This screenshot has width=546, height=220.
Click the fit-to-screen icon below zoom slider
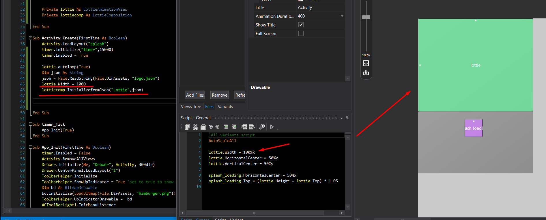[x=366, y=63]
